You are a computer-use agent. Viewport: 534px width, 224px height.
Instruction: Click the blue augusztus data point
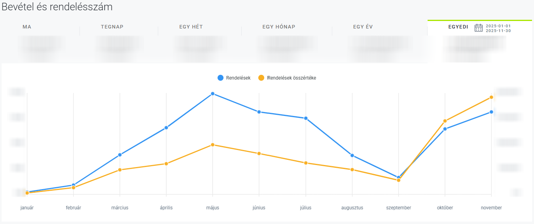tap(352, 156)
